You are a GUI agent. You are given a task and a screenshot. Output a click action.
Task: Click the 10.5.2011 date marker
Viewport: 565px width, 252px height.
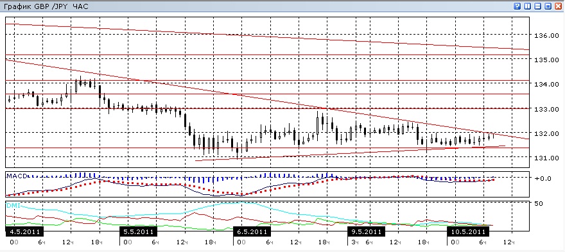(466, 231)
